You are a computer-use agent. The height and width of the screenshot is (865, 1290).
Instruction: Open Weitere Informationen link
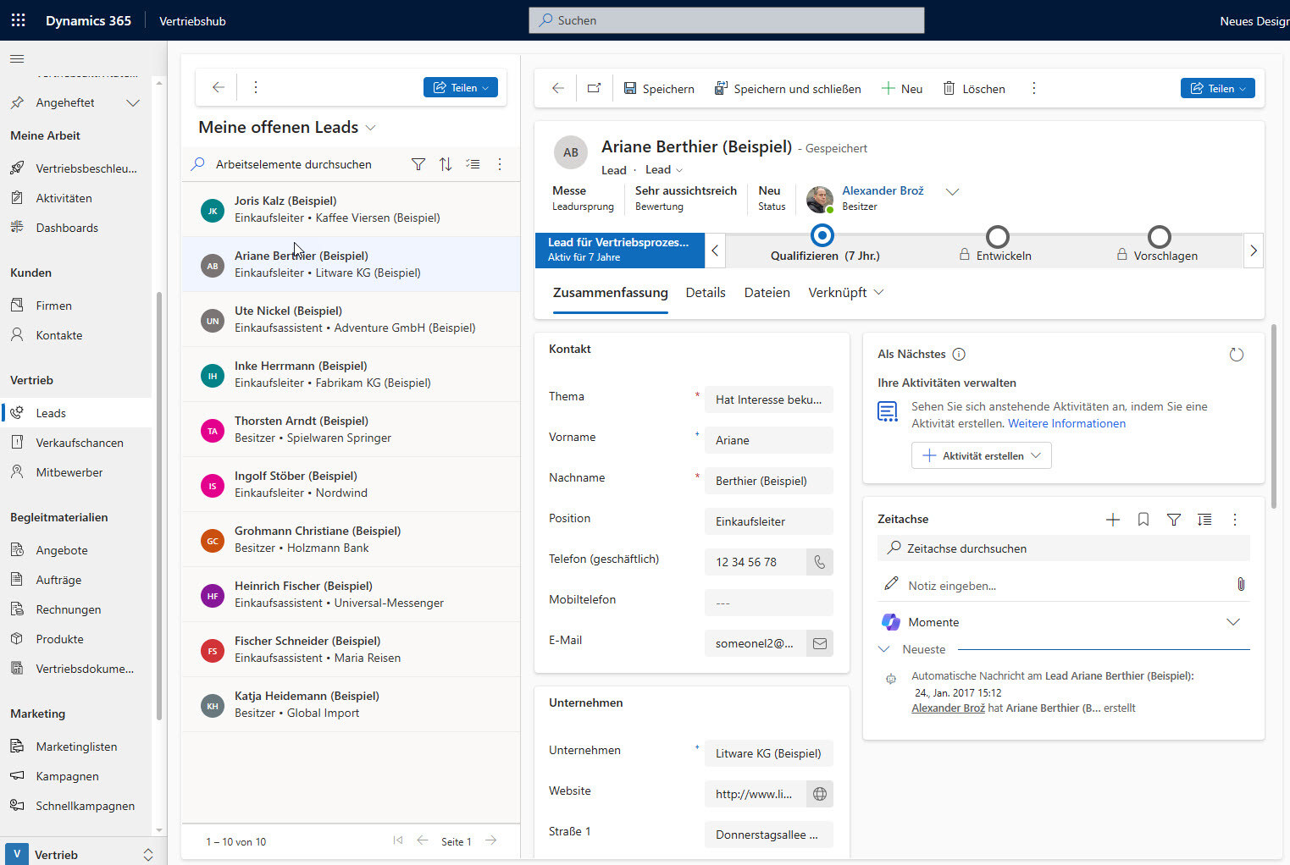coord(1066,423)
